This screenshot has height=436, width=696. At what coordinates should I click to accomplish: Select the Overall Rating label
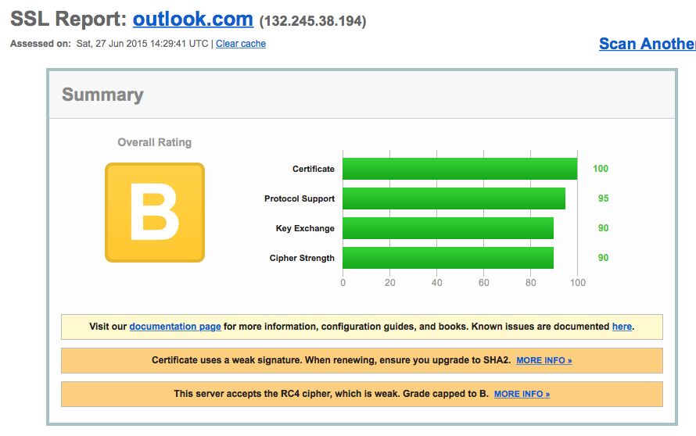point(155,142)
